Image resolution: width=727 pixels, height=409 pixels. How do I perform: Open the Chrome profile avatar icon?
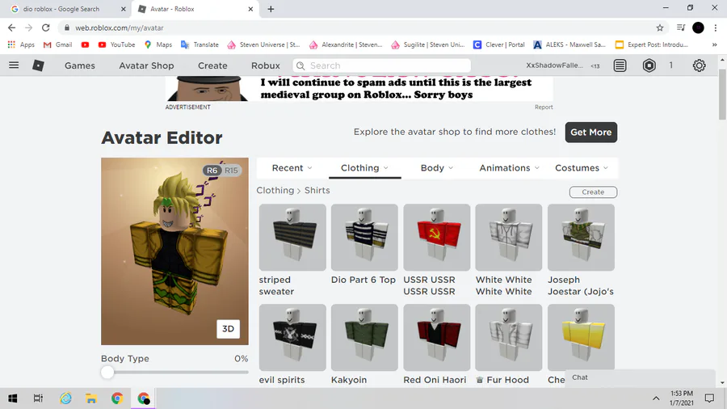(698, 27)
